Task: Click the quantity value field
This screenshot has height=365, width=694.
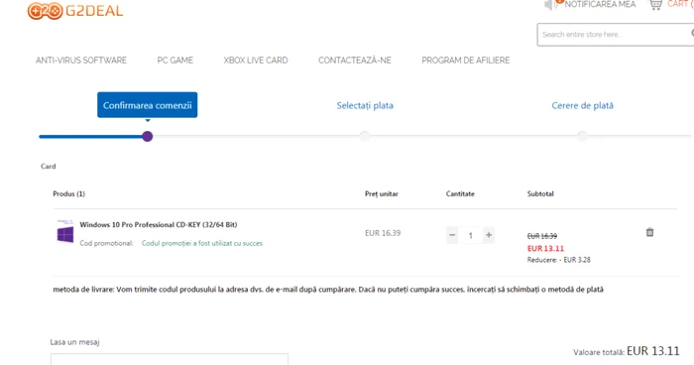Action: 471,235
